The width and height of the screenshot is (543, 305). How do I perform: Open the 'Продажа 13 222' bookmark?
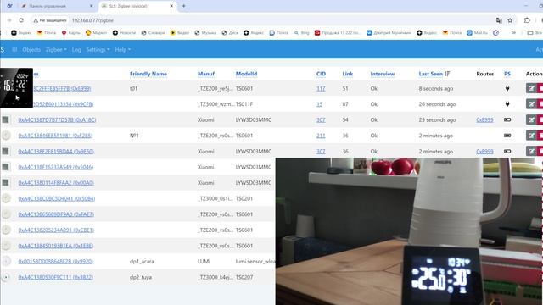338,32
